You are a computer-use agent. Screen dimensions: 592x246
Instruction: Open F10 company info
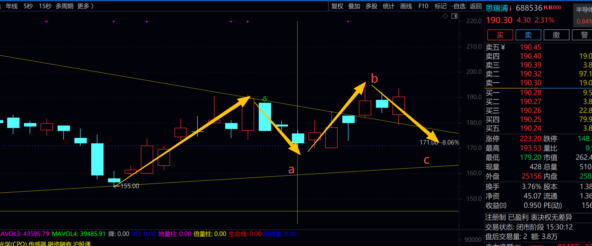tap(423, 6)
